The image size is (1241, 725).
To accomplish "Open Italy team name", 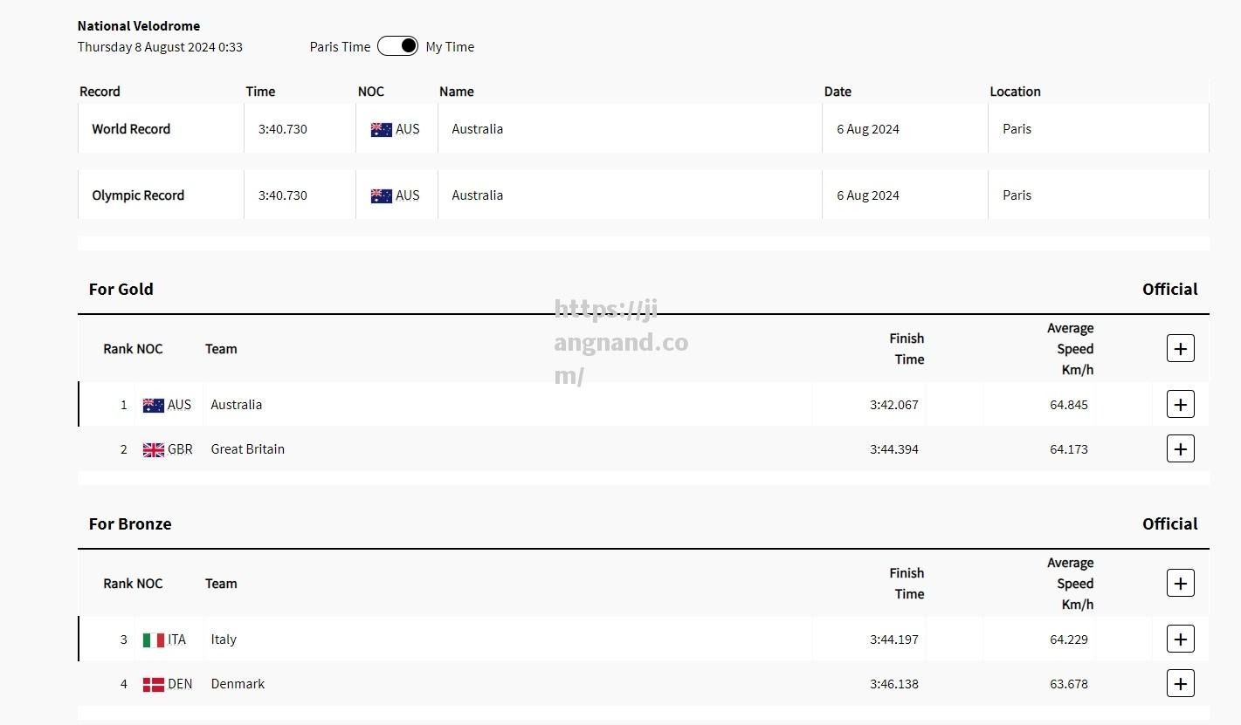I will pos(224,640).
